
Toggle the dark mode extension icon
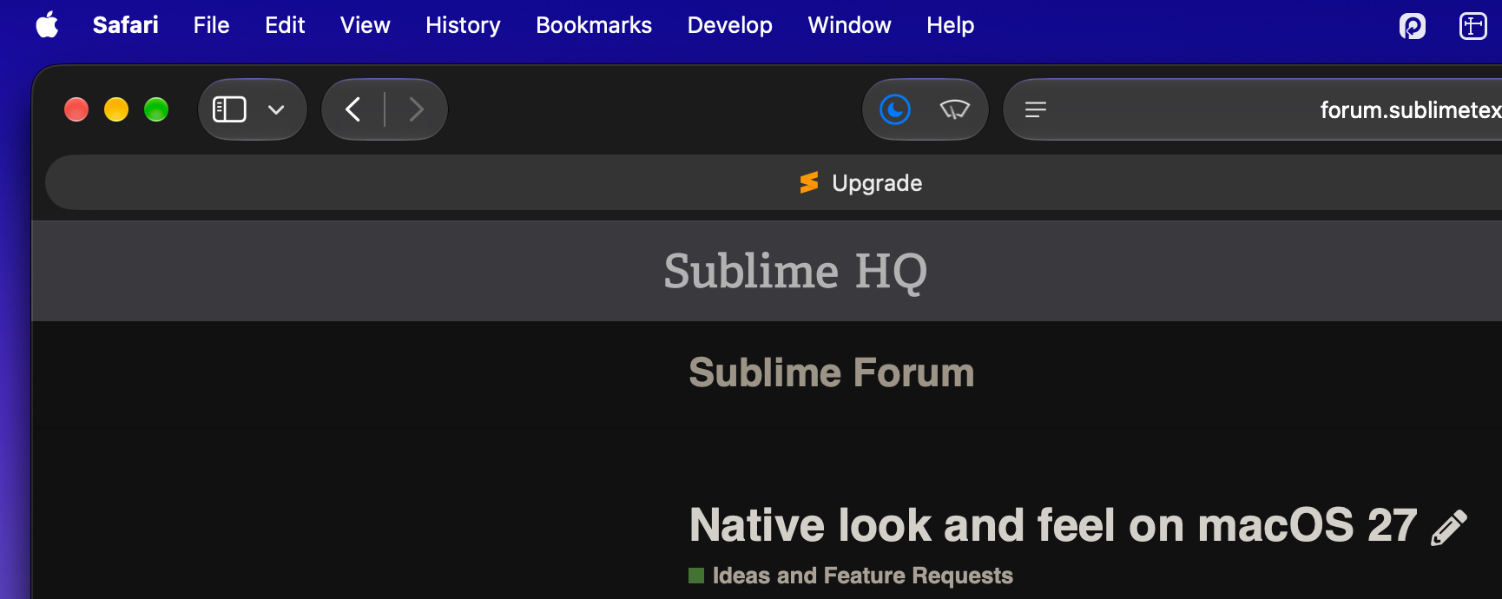coord(895,109)
